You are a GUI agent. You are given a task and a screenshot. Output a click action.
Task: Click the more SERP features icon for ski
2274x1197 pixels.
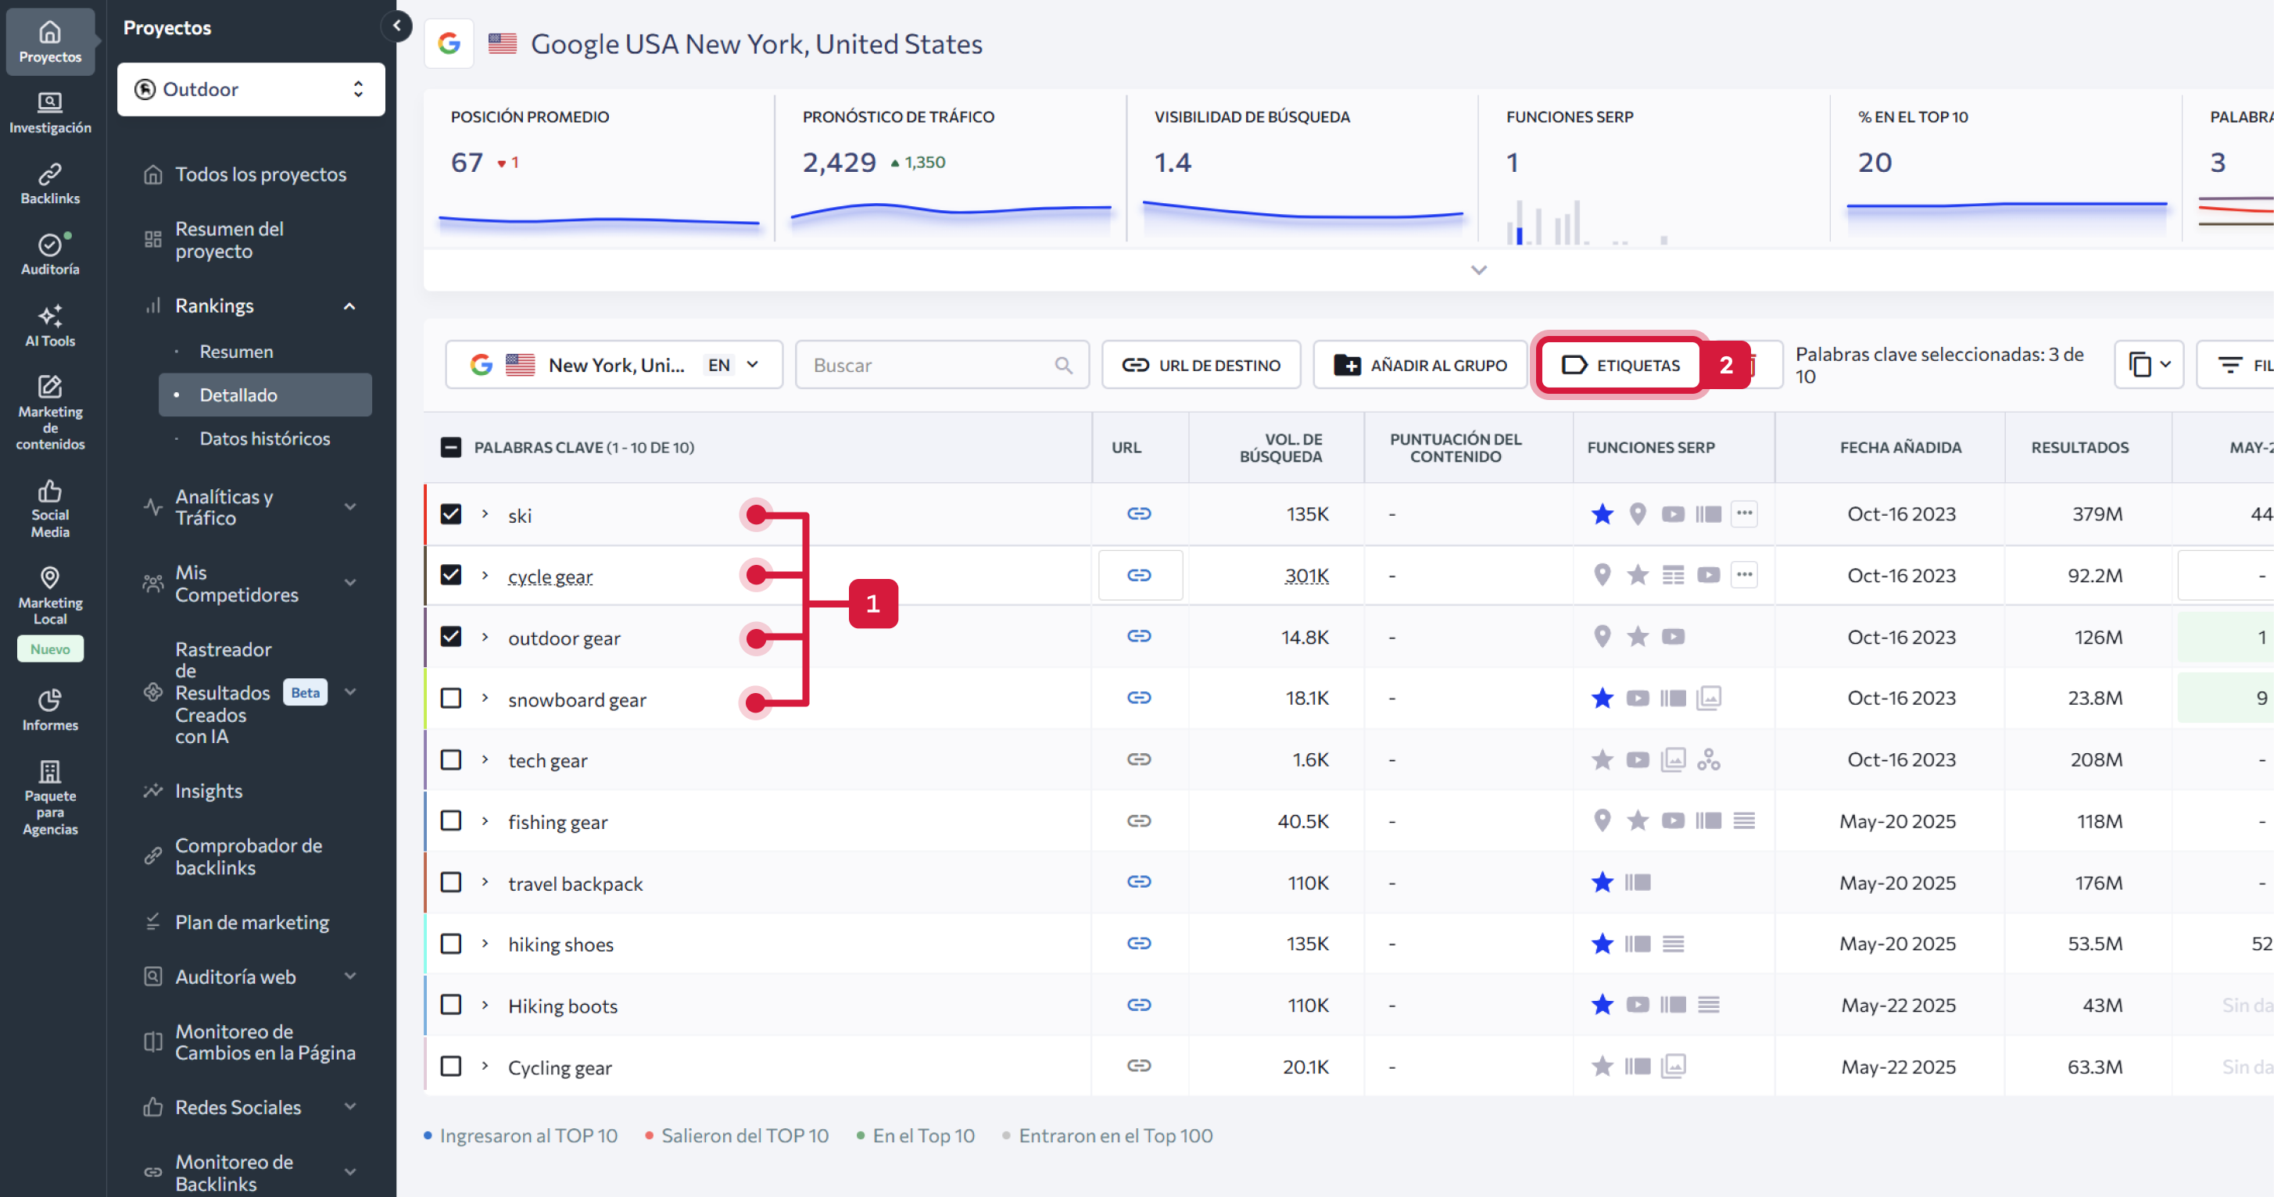1743,513
